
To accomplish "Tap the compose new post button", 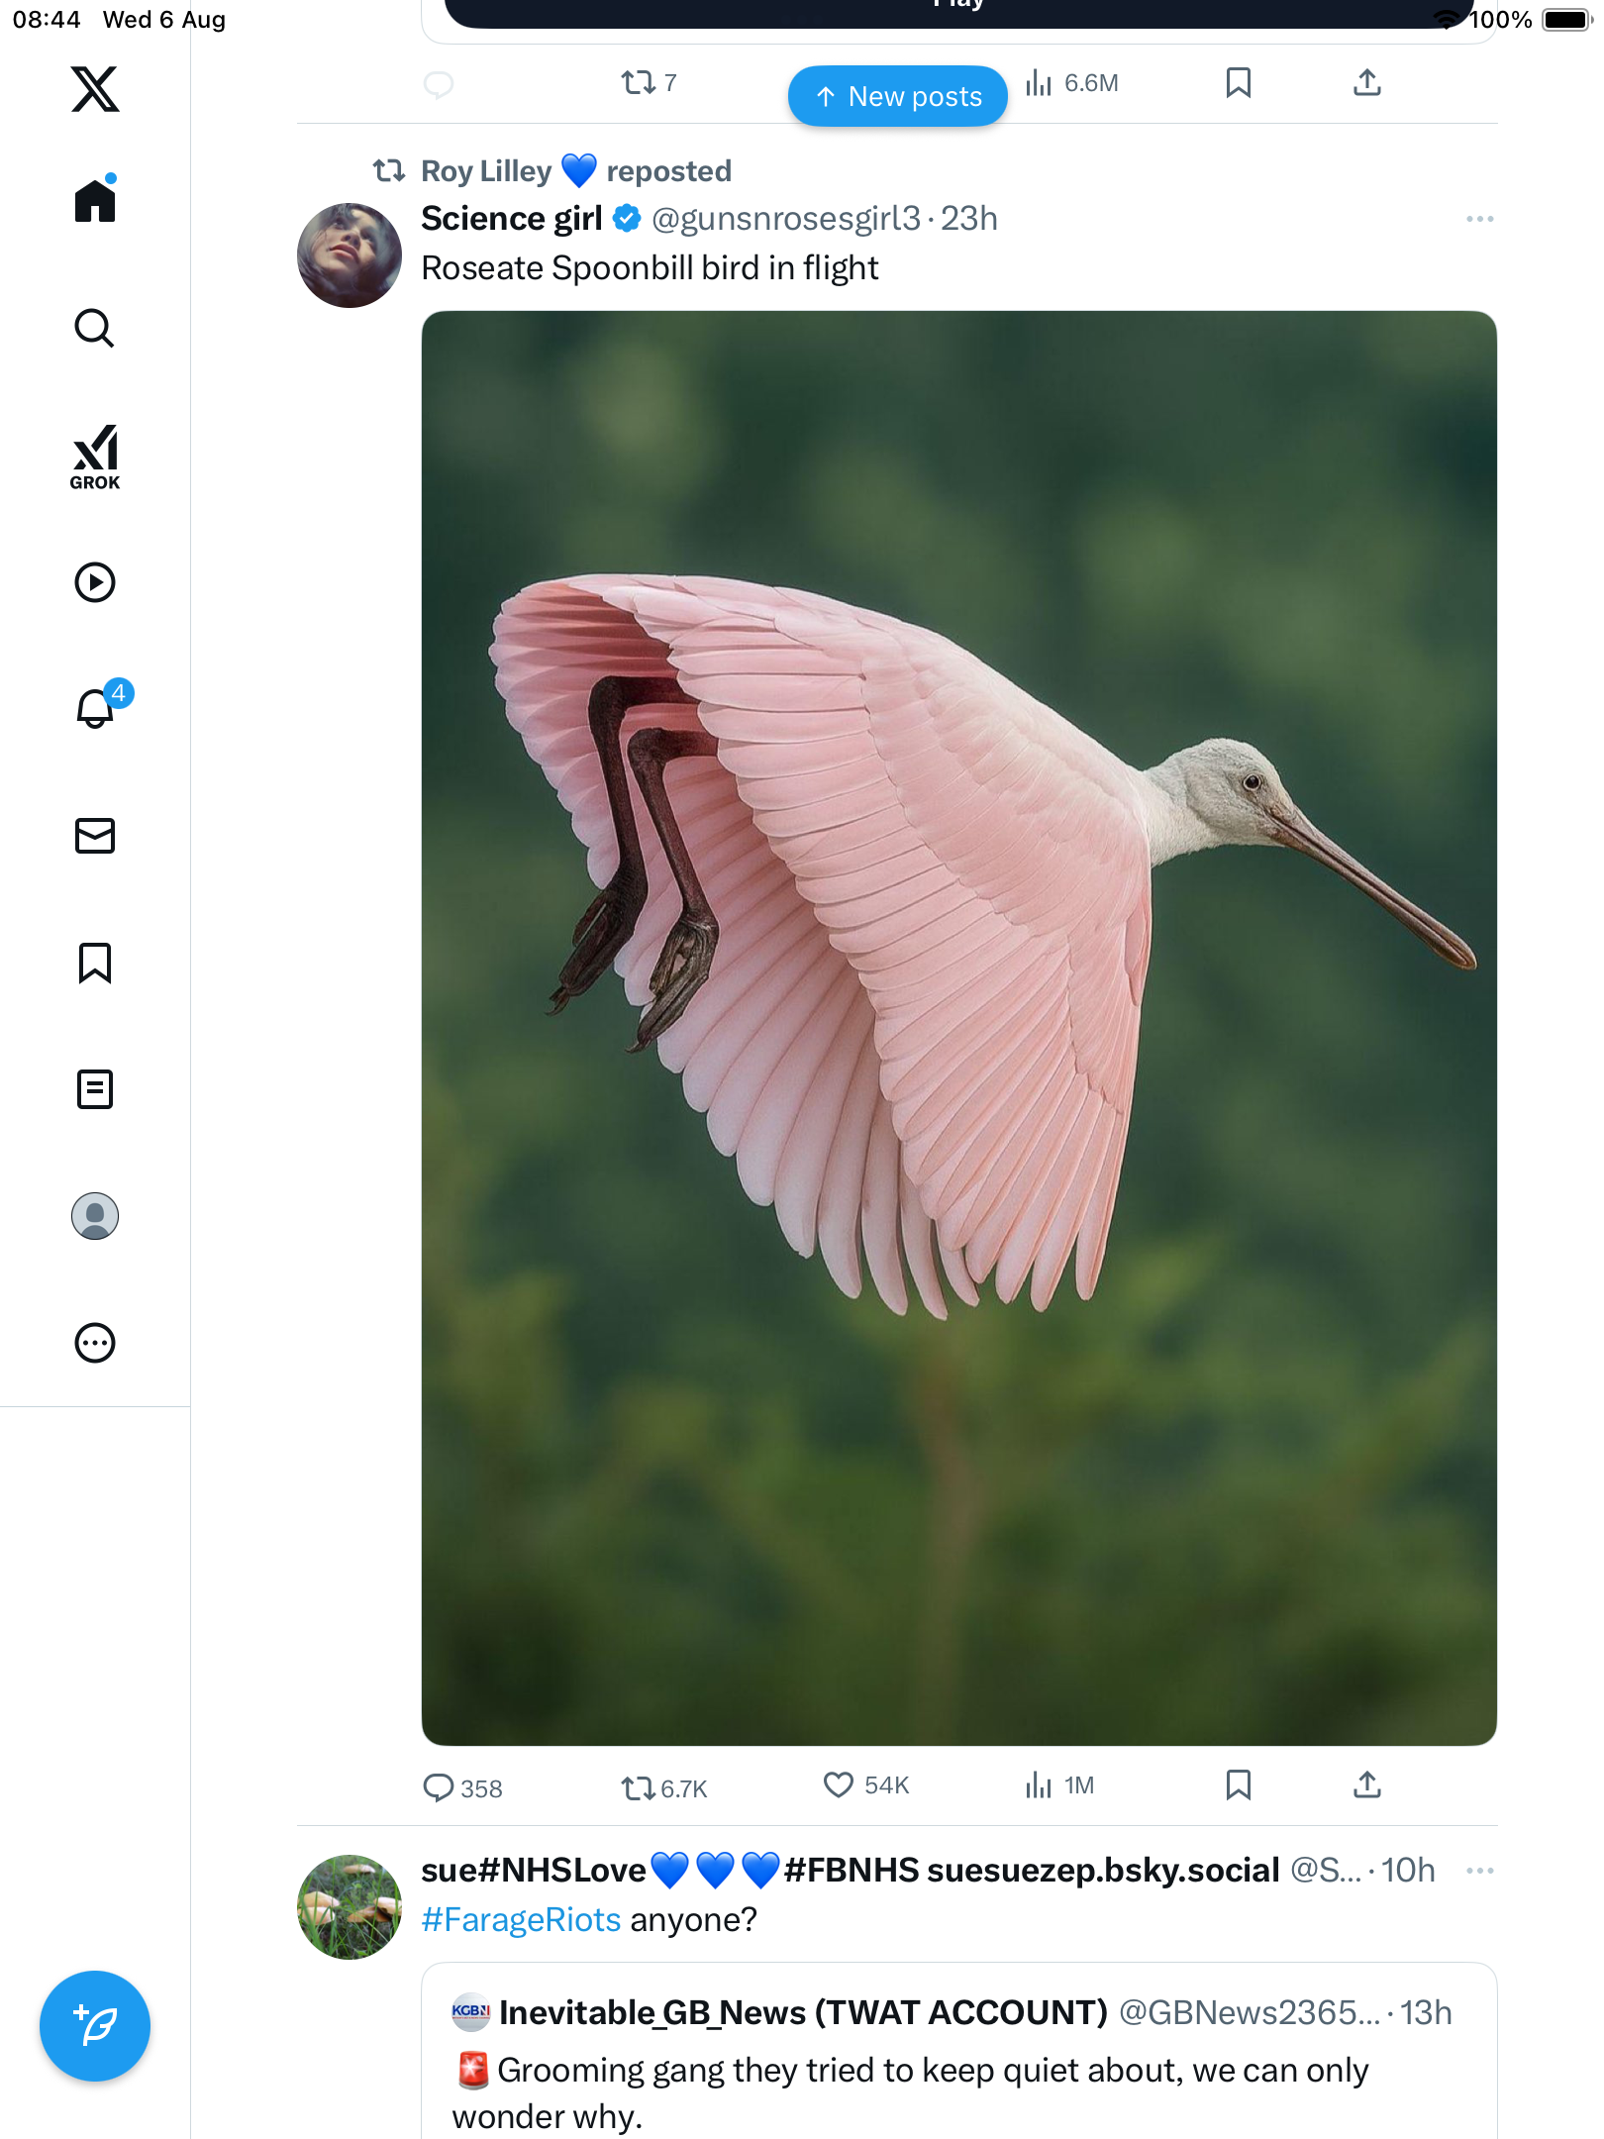I will (95, 2026).
